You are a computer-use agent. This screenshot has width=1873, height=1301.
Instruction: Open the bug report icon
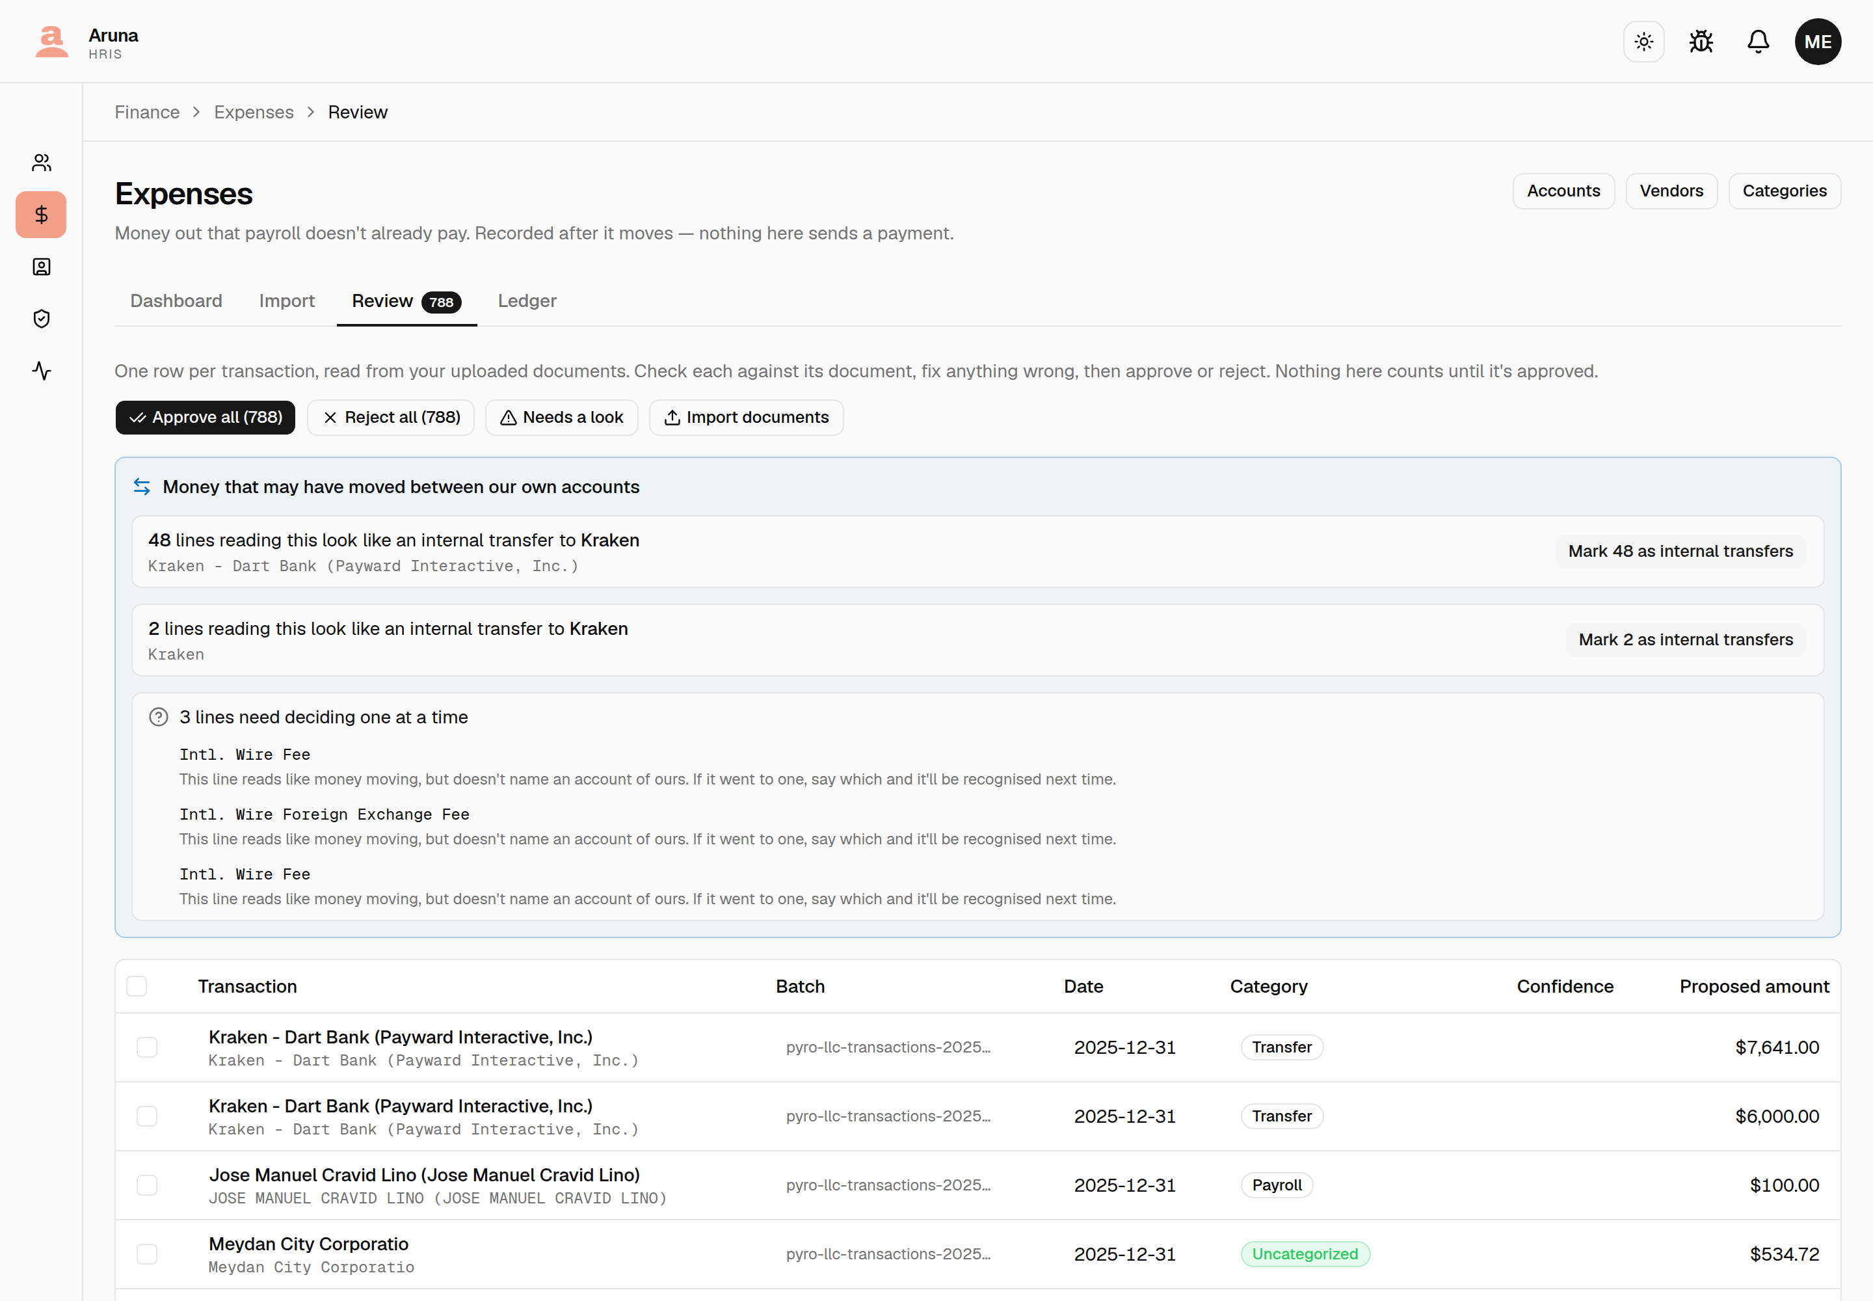pyautogui.click(x=1701, y=42)
